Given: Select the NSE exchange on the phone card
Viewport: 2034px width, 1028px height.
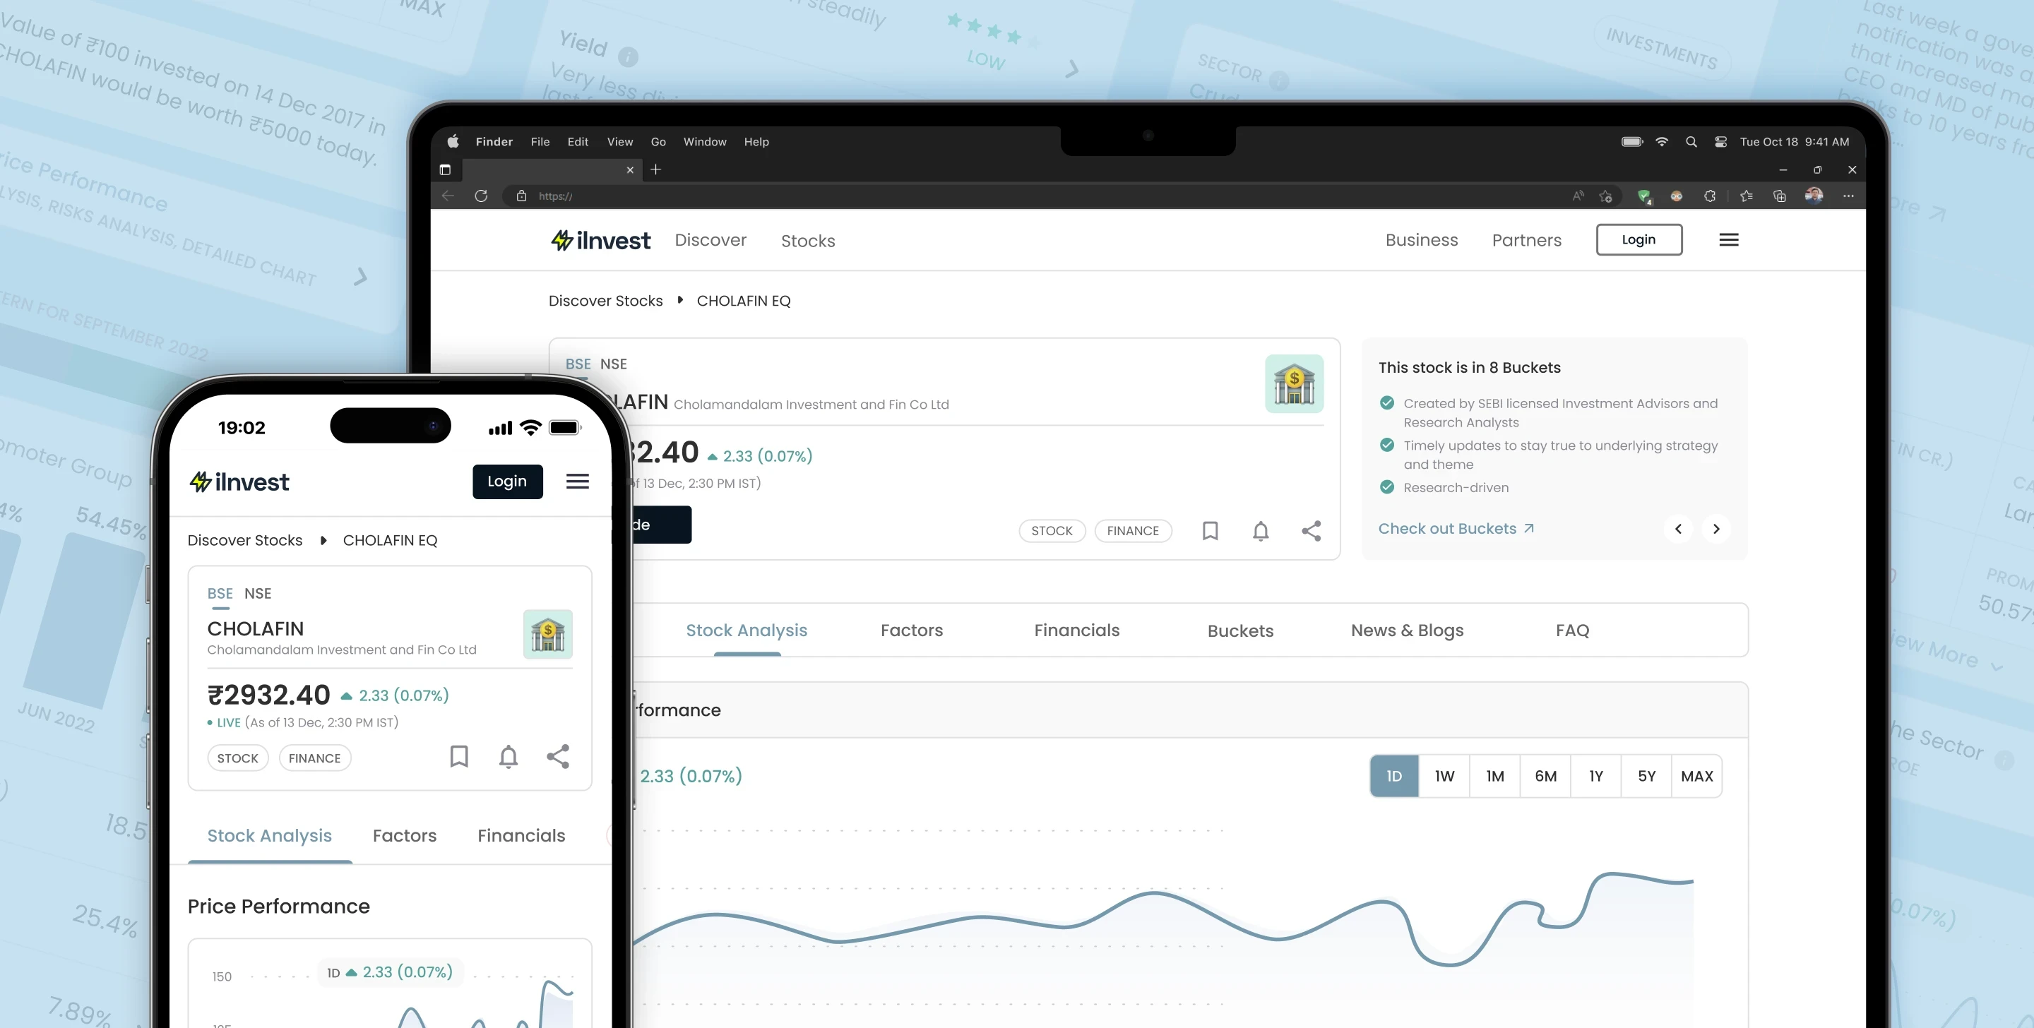Looking at the screenshot, I should [x=257, y=594].
